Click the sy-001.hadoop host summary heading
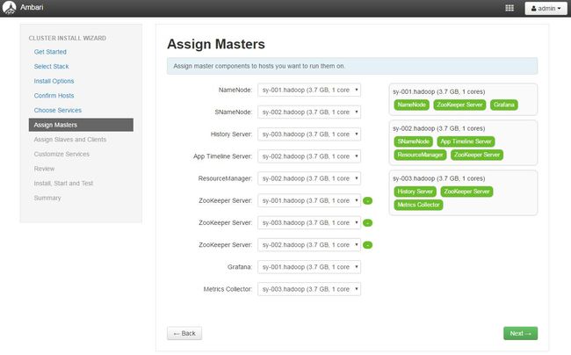 [439, 91]
